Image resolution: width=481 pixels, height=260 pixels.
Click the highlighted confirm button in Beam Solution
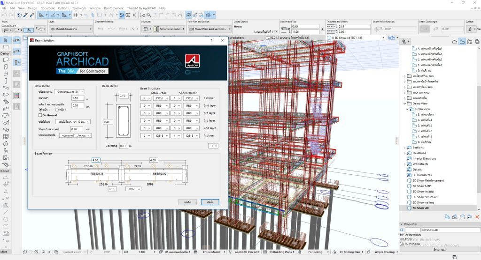pos(210,202)
